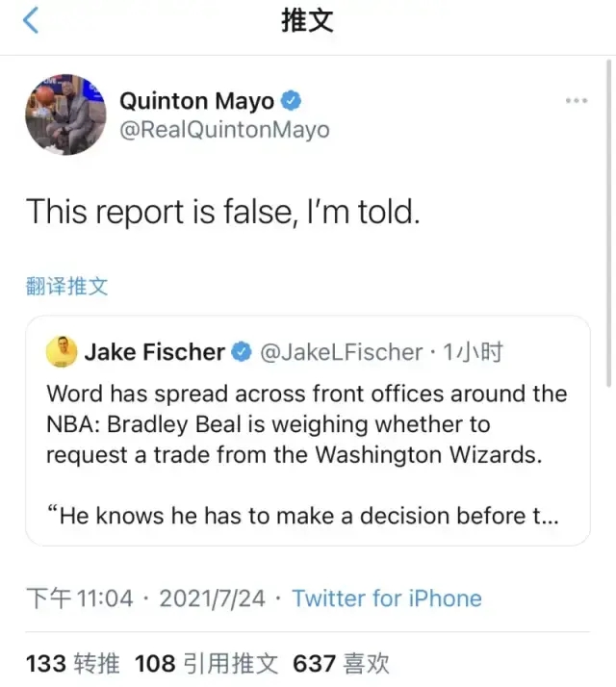This screenshot has width=616, height=687.
Task: View the 637 喜欢 likes list
Action: pyautogui.click(x=343, y=663)
